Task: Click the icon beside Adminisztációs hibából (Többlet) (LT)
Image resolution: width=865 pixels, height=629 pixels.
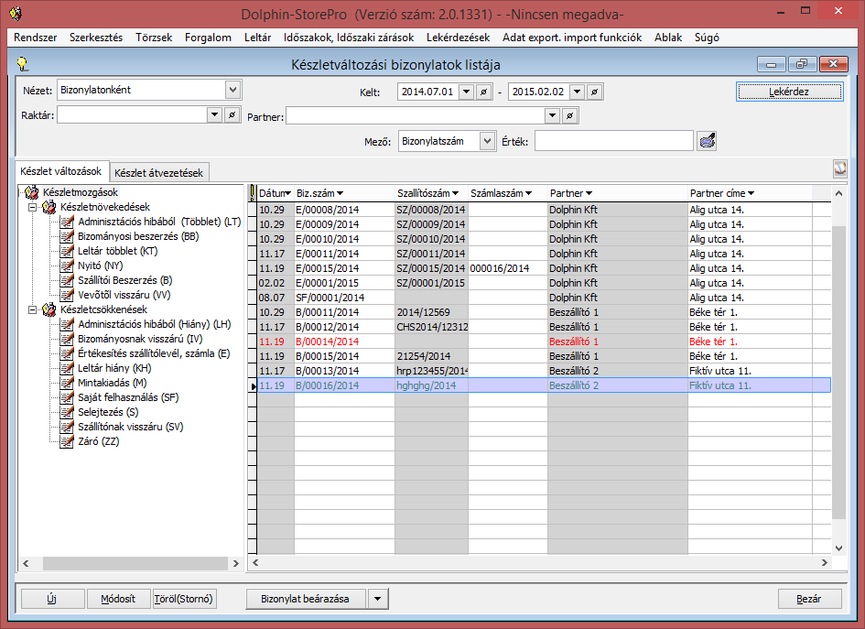Action: pyautogui.click(x=67, y=222)
